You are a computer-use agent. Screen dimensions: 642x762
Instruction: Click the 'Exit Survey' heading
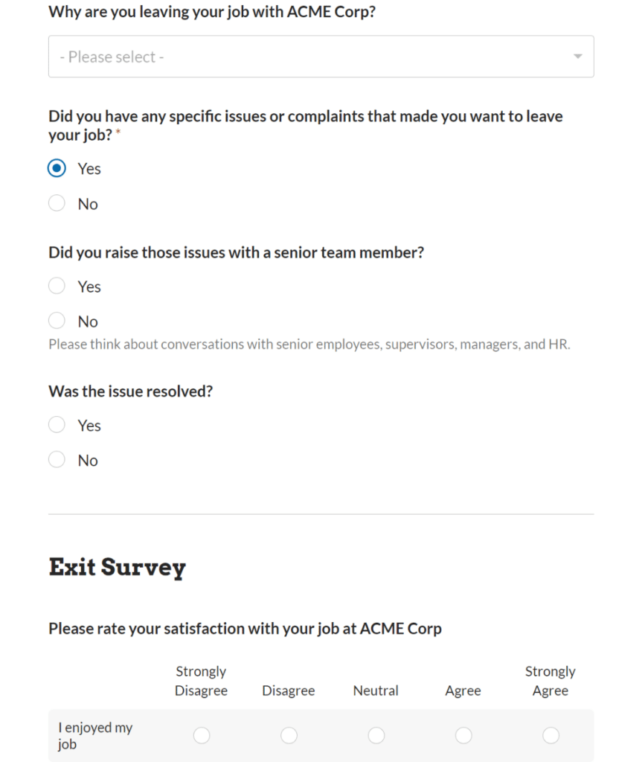[117, 567]
